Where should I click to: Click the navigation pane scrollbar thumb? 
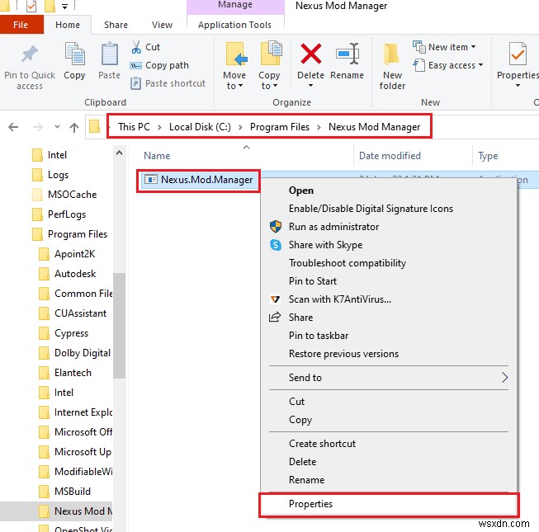119,325
